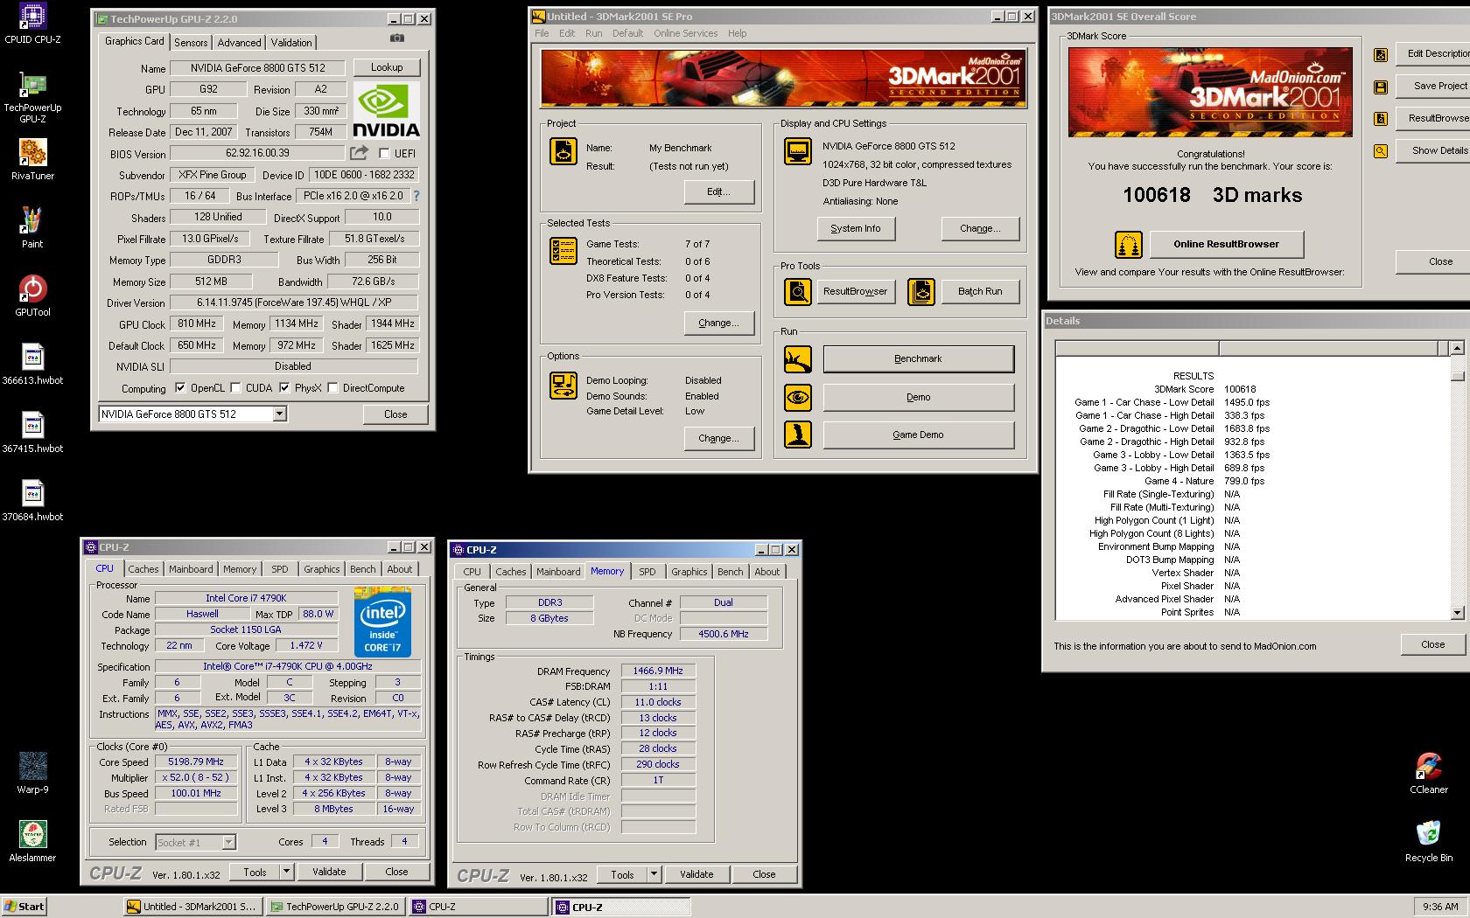Click the BIOS export share icon in GPU-Z
1470x918 pixels.
(359, 153)
